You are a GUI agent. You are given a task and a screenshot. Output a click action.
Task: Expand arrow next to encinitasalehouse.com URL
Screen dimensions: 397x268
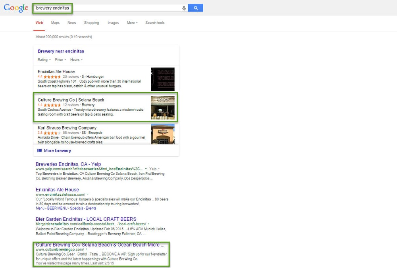pos(88,195)
